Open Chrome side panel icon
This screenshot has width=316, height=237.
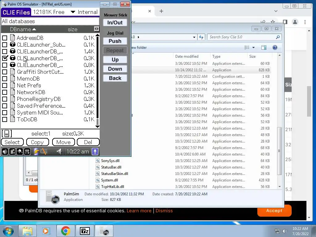click(x=285, y=22)
